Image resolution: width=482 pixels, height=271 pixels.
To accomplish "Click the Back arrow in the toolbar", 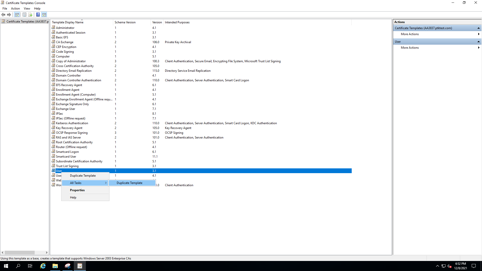I will coord(3,15).
